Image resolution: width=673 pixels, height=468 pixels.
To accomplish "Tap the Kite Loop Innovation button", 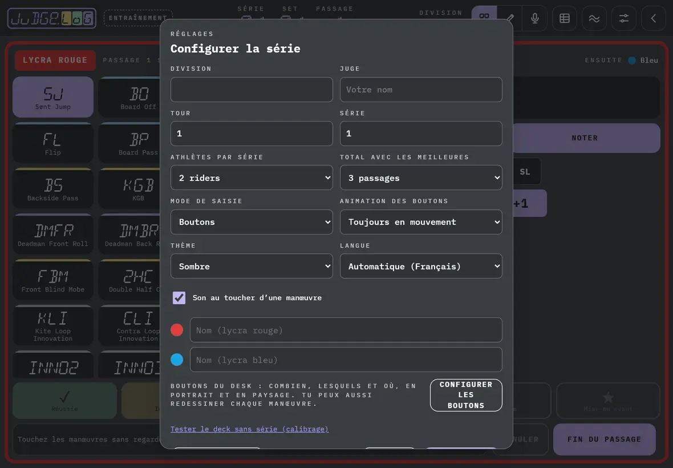I will pos(53,325).
